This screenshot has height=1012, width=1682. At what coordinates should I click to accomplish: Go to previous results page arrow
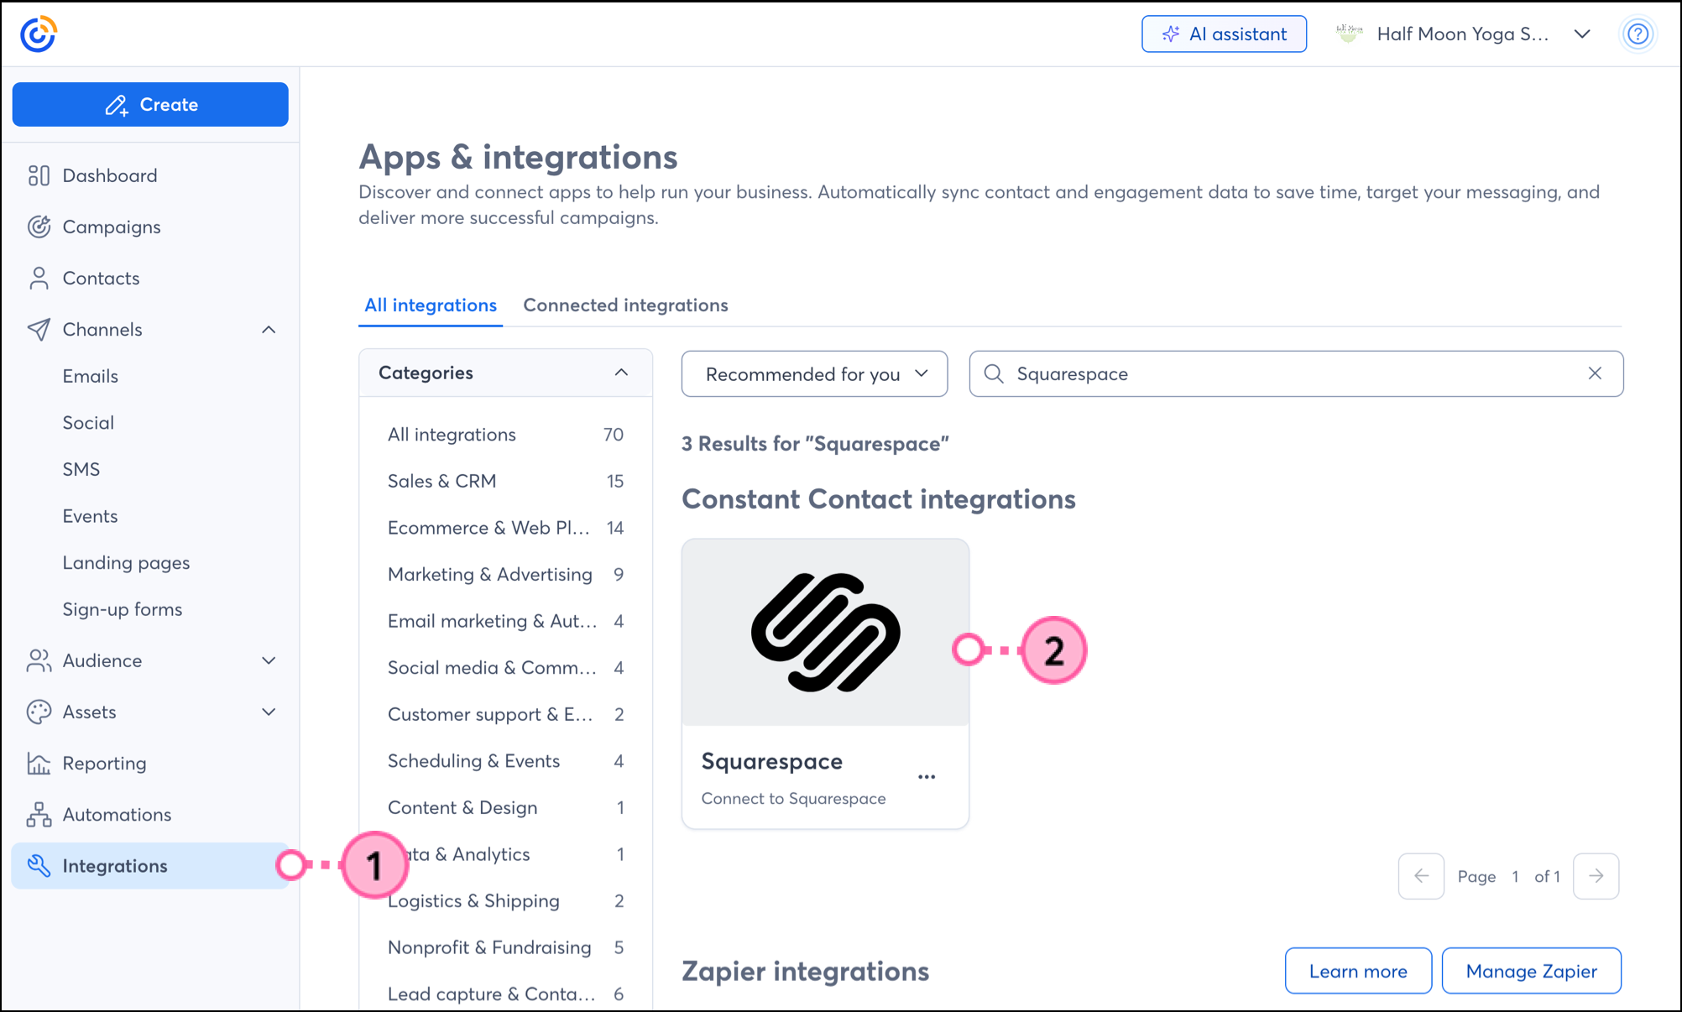point(1421,876)
